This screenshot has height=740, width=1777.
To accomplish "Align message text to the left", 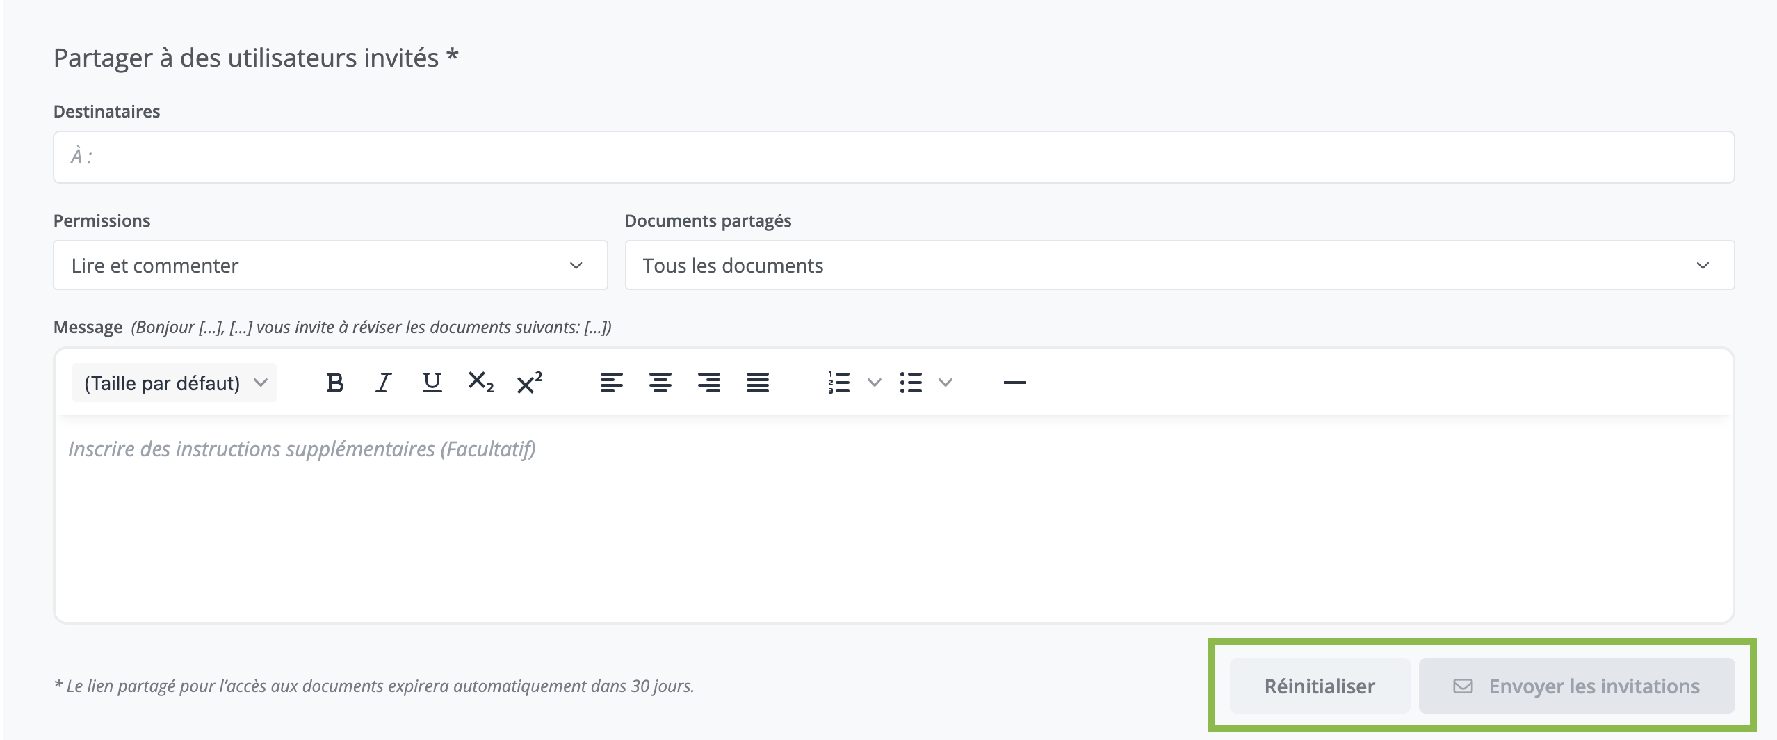I will [x=611, y=383].
